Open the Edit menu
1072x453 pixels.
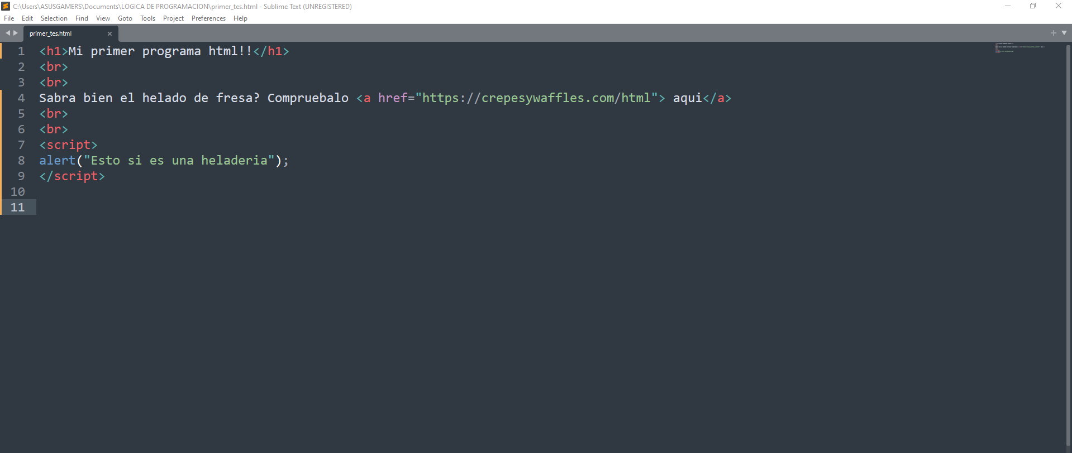point(27,18)
